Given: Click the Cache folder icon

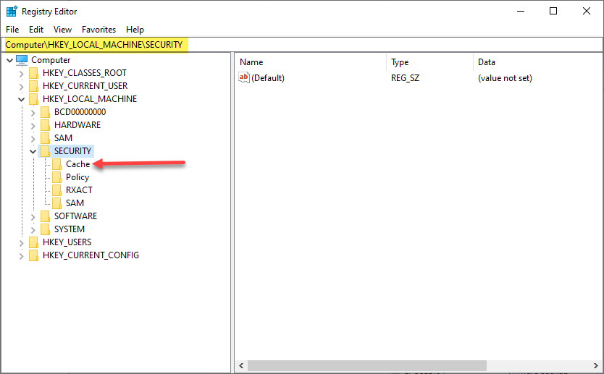Looking at the screenshot, I should [x=57, y=164].
